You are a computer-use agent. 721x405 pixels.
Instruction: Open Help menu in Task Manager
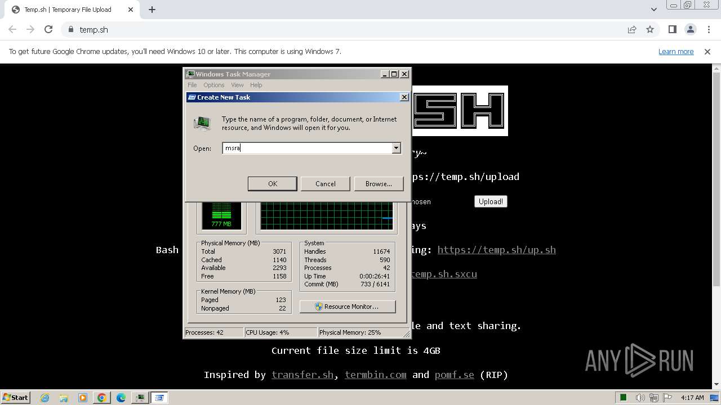(256, 85)
